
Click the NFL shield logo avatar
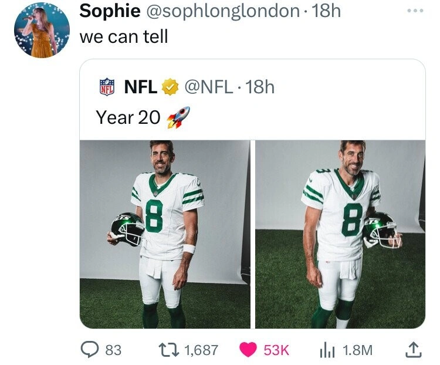pyautogui.click(x=106, y=88)
